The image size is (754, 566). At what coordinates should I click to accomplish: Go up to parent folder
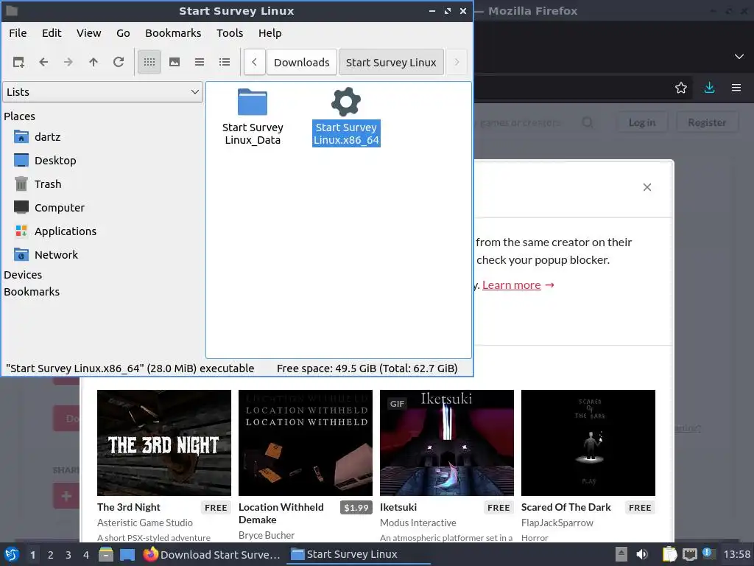(x=94, y=62)
